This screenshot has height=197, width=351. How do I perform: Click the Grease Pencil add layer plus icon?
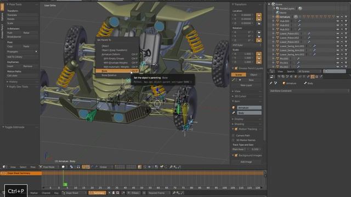click(x=240, y=80)
